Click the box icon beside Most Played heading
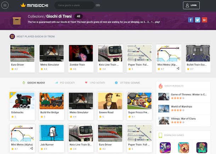This screenshot has width=216, height=154. coord(12,36)
